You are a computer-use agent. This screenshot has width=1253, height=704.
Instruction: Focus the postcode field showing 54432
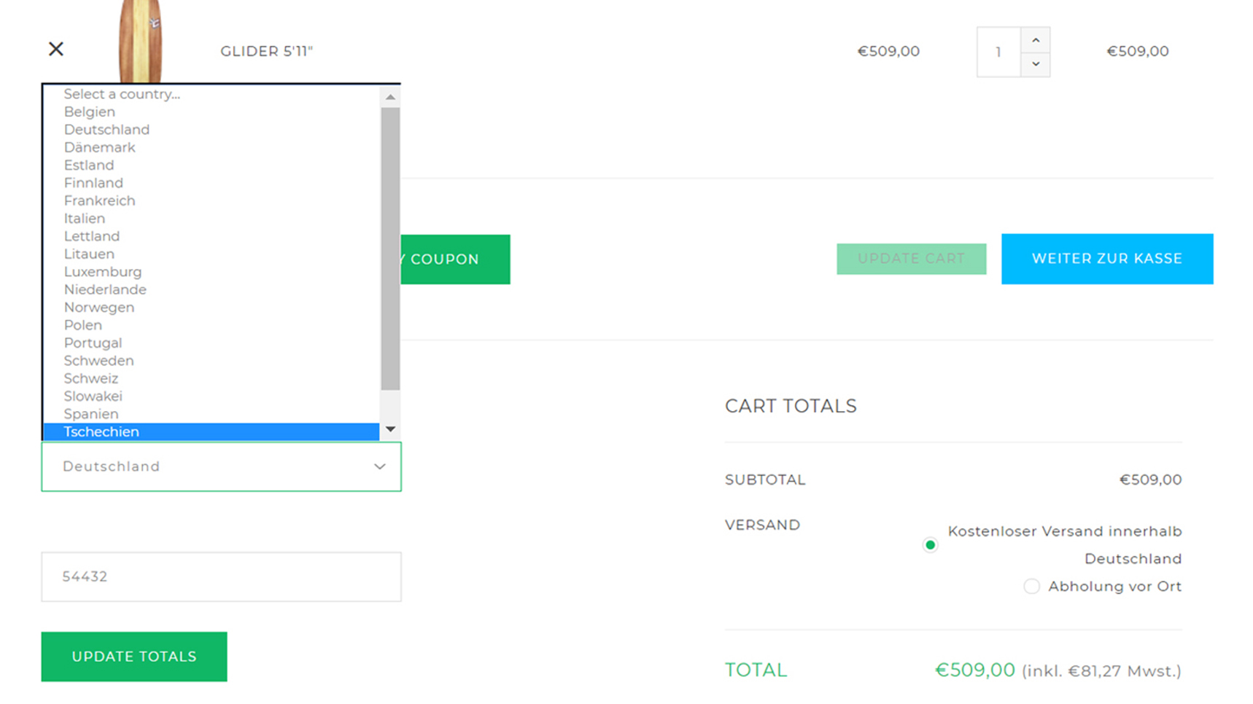(221, 576)
